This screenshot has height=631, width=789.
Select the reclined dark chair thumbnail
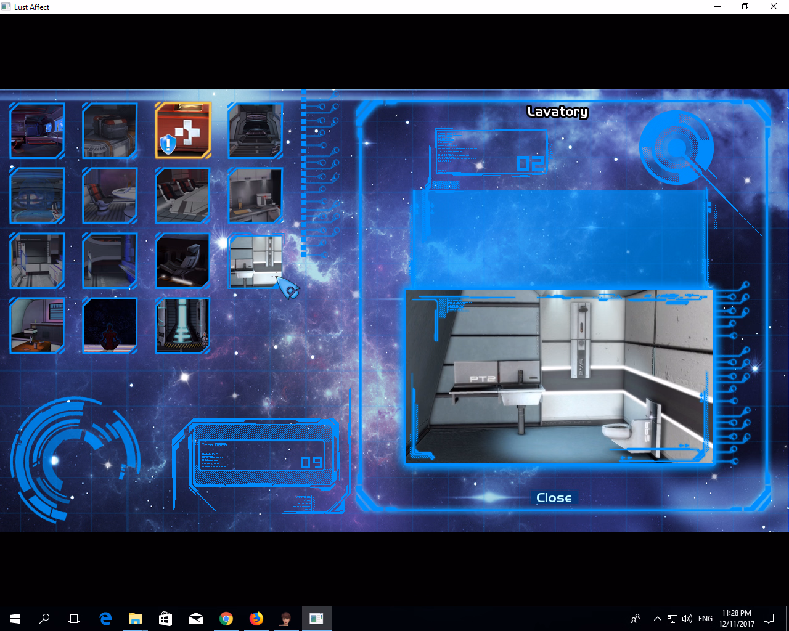coord(182,261)
